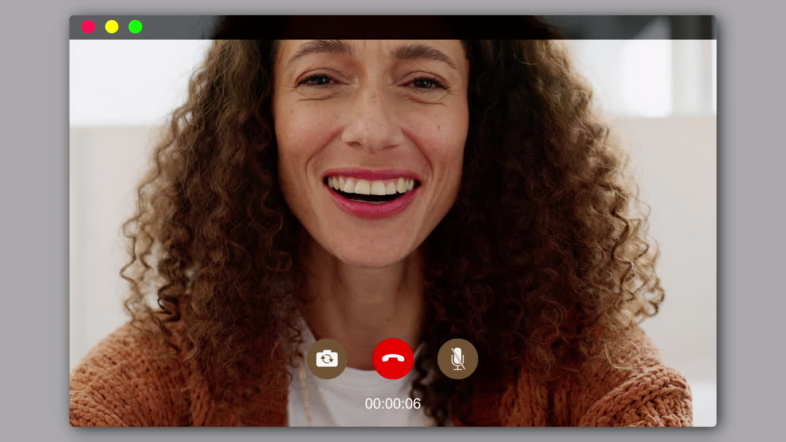This screenshot has height=442, width=786.
Task: Select the call control bar area
Action: [393, 359]
